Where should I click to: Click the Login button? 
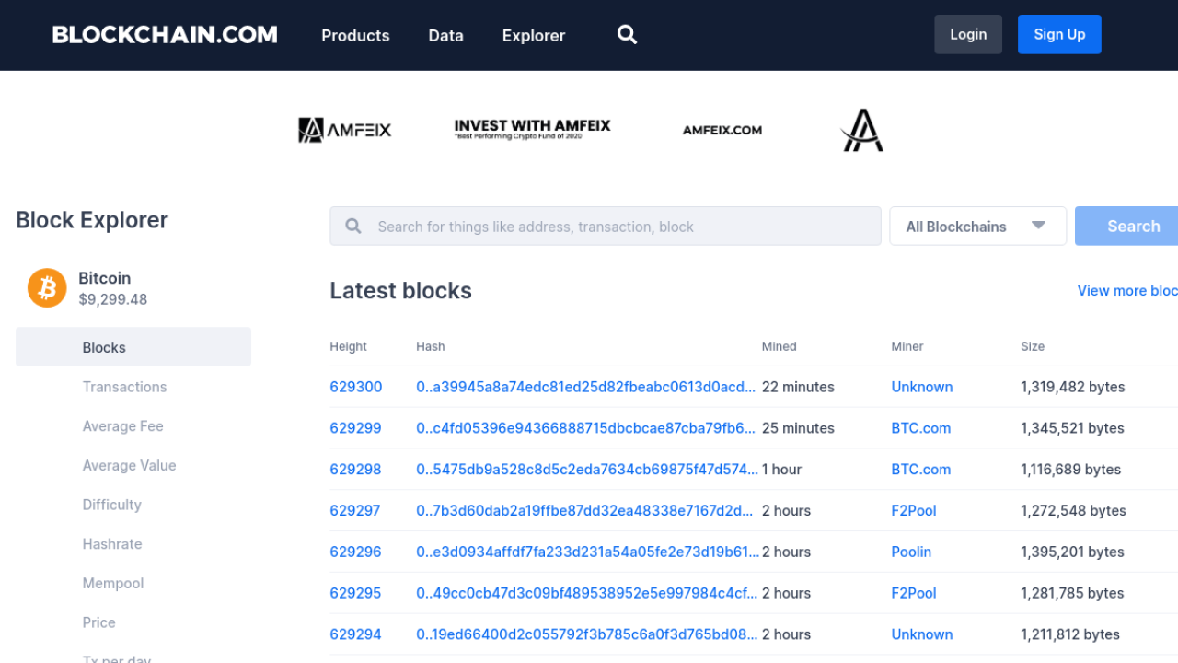point(968,34)
